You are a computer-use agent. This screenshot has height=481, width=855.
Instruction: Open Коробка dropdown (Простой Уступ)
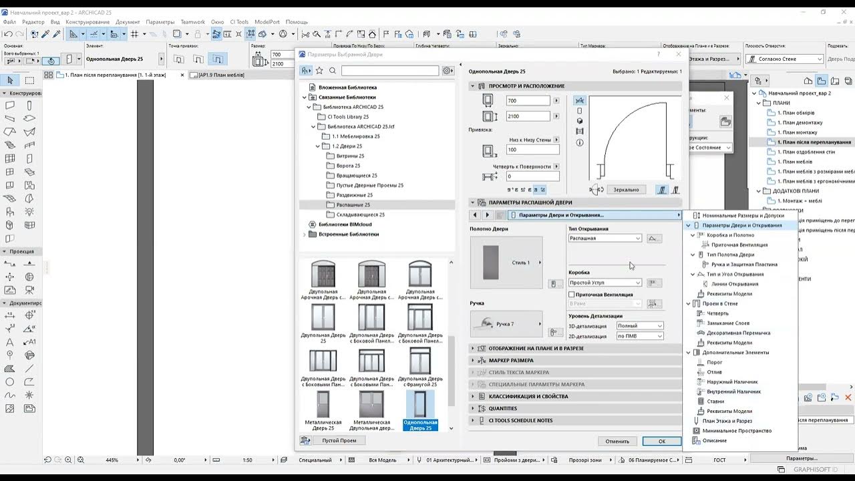[605, 283]
